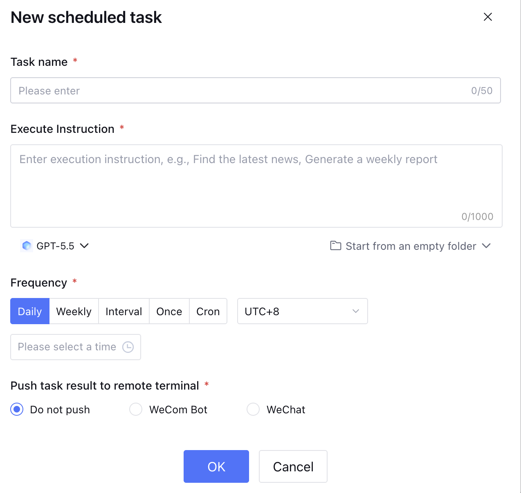The height and width of the screenshot is (493, 521).
Task: Click the folder icon beside Start from empty folder
Action: 336,246
